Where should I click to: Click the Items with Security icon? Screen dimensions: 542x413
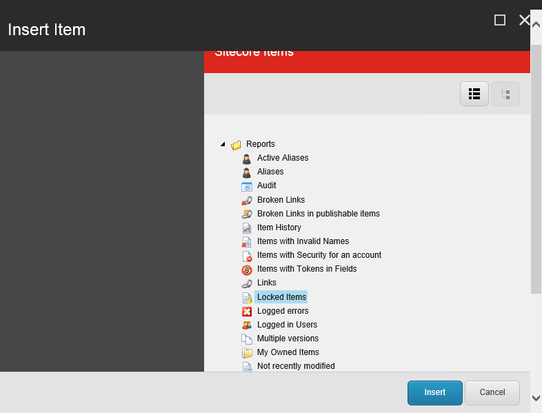[x=247, y=256]
